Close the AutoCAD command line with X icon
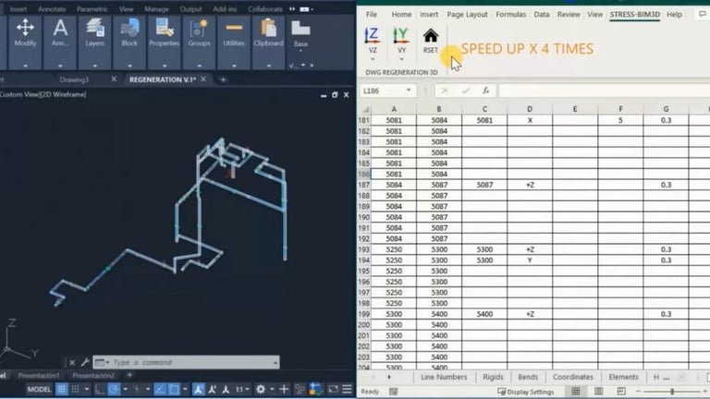Viewport: 710px width, 399px height. (72, 362)
